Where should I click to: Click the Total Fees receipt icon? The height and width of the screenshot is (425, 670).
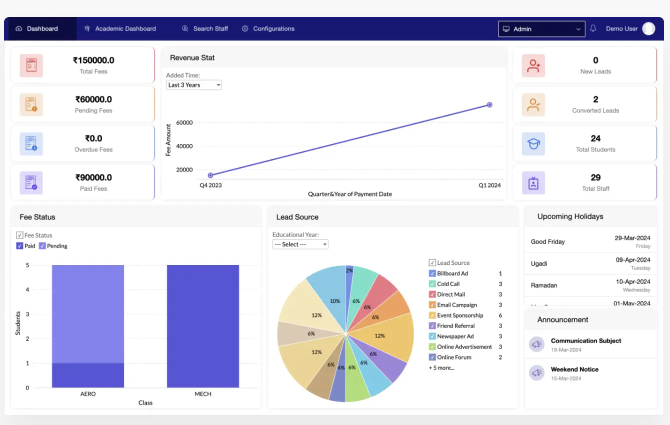(31, 65)
